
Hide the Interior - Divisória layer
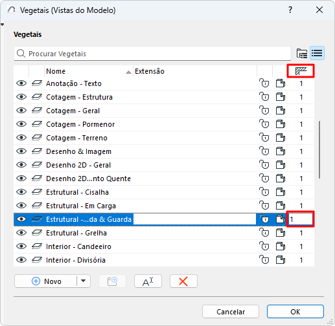21,260
